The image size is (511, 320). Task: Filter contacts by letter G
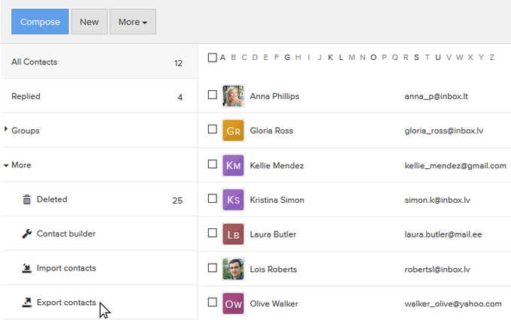click(287, 58)
